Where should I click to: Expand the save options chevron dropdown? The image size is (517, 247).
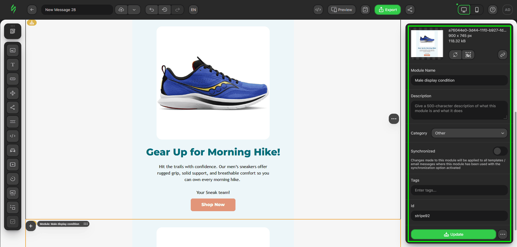(x=134, y=10)
